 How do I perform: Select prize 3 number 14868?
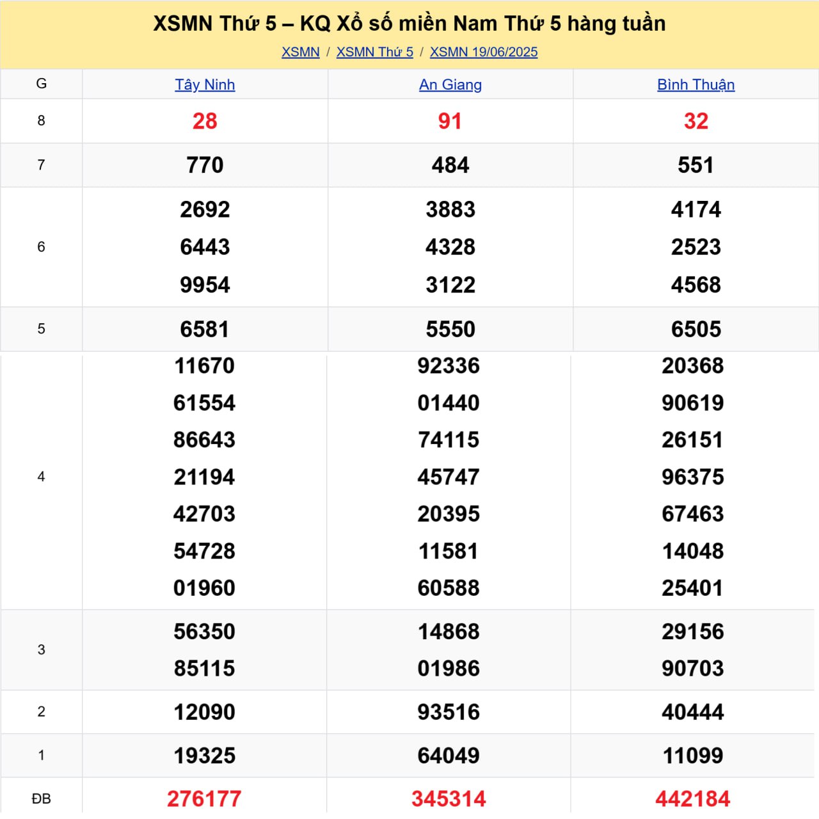449,632
